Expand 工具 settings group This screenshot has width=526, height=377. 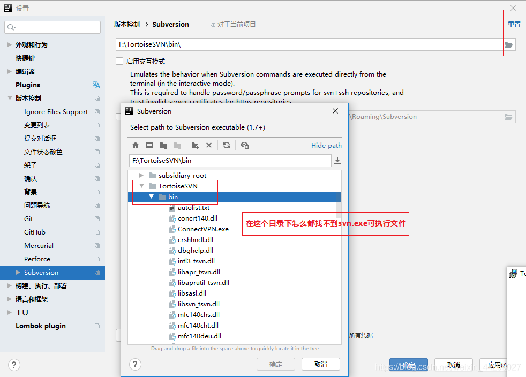[10, 312]
